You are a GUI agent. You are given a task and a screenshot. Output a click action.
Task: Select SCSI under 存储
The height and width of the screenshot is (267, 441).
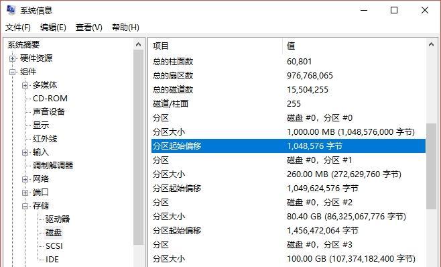(54, 246)
